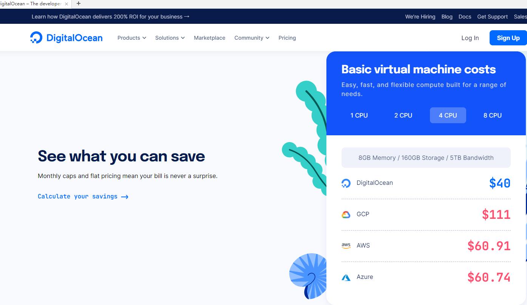Select the 1 CPU tab
This screenshot has height=305, width=527.
pyautogui.click(x=359, y=115)
